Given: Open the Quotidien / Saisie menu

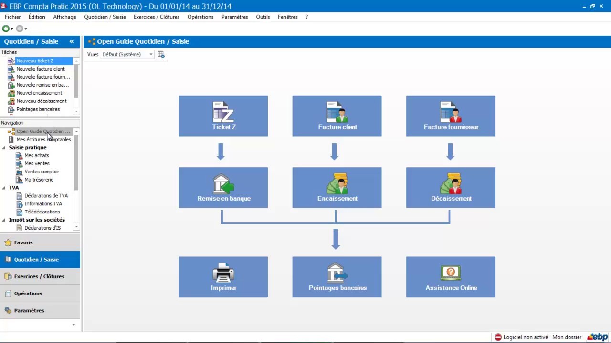Looking at the screenshot, I should (x=105, y=17).
